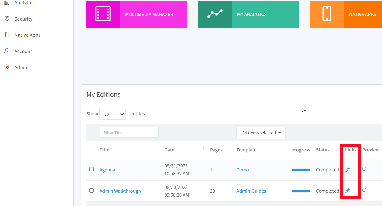This screenshot has width=382, height=206.
Task: Click the chain link icon for Admin Walkthrough
Action: coord(348,190)
